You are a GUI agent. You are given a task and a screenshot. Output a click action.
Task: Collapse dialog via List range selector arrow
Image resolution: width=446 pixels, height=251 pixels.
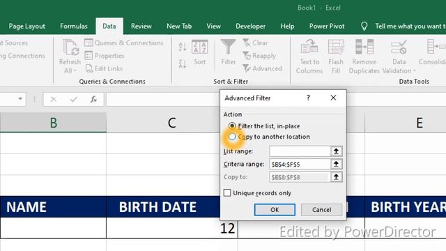tap(336, 151)
